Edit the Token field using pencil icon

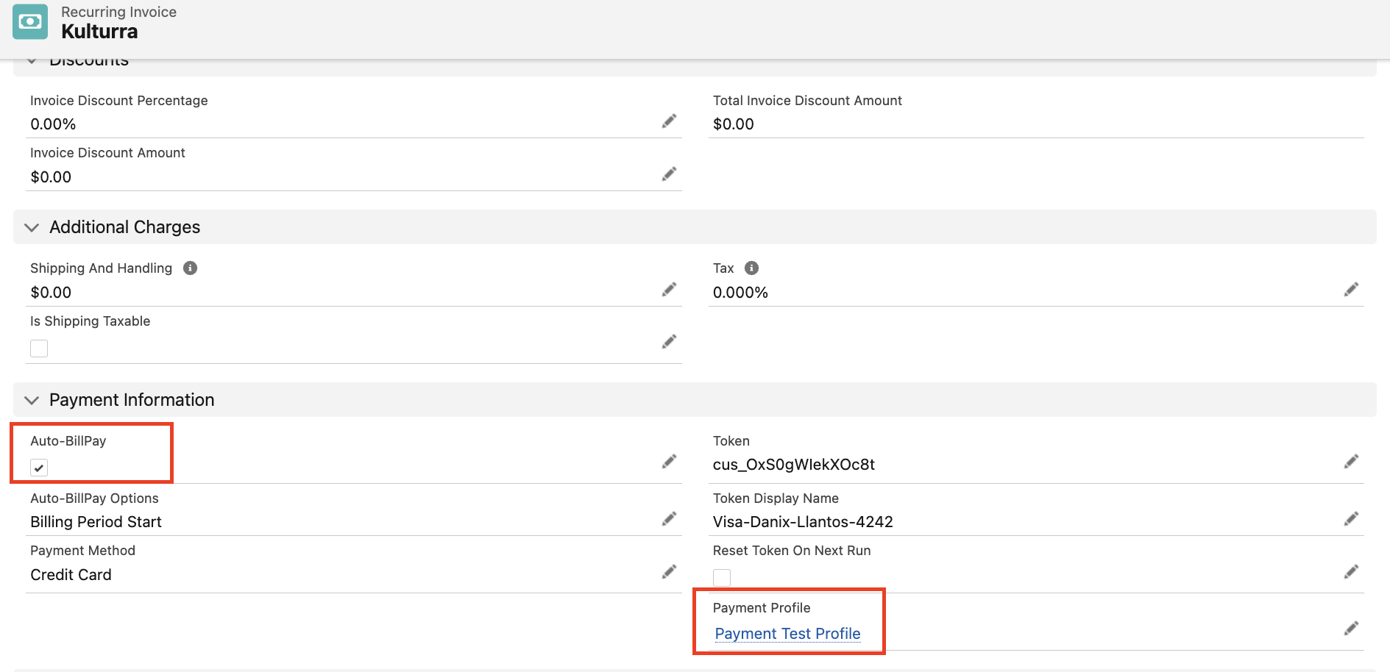coord(1351,462)
